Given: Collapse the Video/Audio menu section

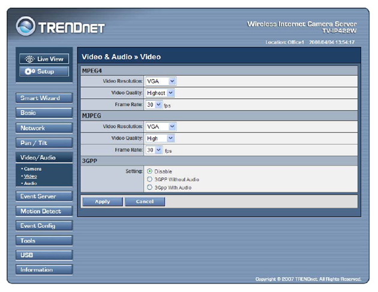Looking at the screenshot, I should point(44,158).
